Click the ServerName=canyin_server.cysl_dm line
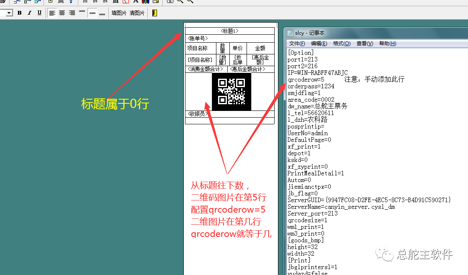468x275 pixels. click(341, 207)
